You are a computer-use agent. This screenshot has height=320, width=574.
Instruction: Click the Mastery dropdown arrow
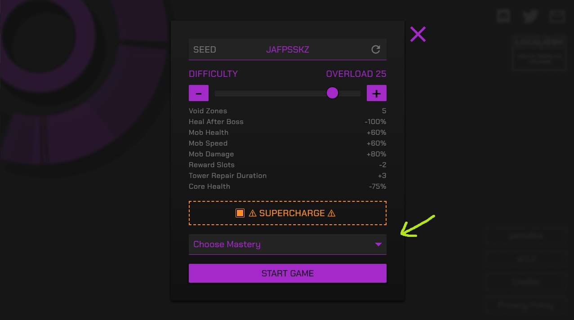(x=378, y=244)
